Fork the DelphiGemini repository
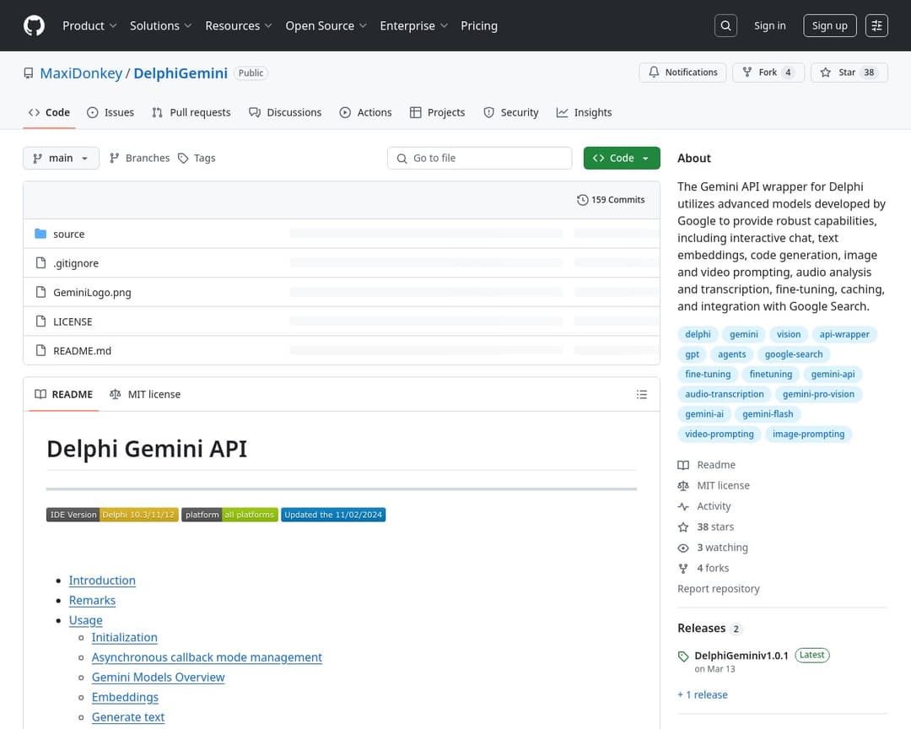Viewport: 911px width, 729px height. 768,72
